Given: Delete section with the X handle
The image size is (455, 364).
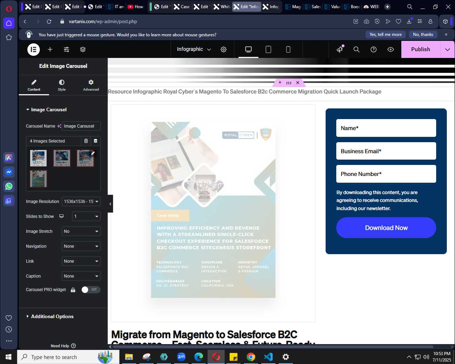Looking at the screenshot, I should tap(298, 82).
